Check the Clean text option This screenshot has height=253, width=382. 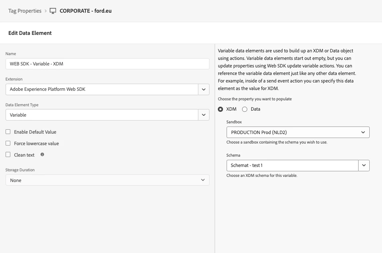(8, 155)
